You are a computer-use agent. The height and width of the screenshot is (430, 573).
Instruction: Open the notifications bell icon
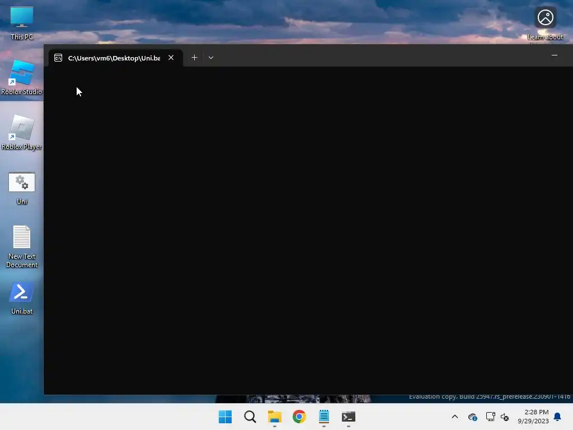[557, 417]
